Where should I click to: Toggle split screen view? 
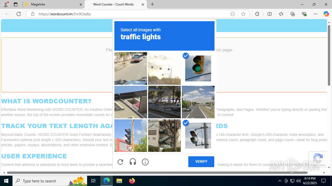[x=269, y=14]
